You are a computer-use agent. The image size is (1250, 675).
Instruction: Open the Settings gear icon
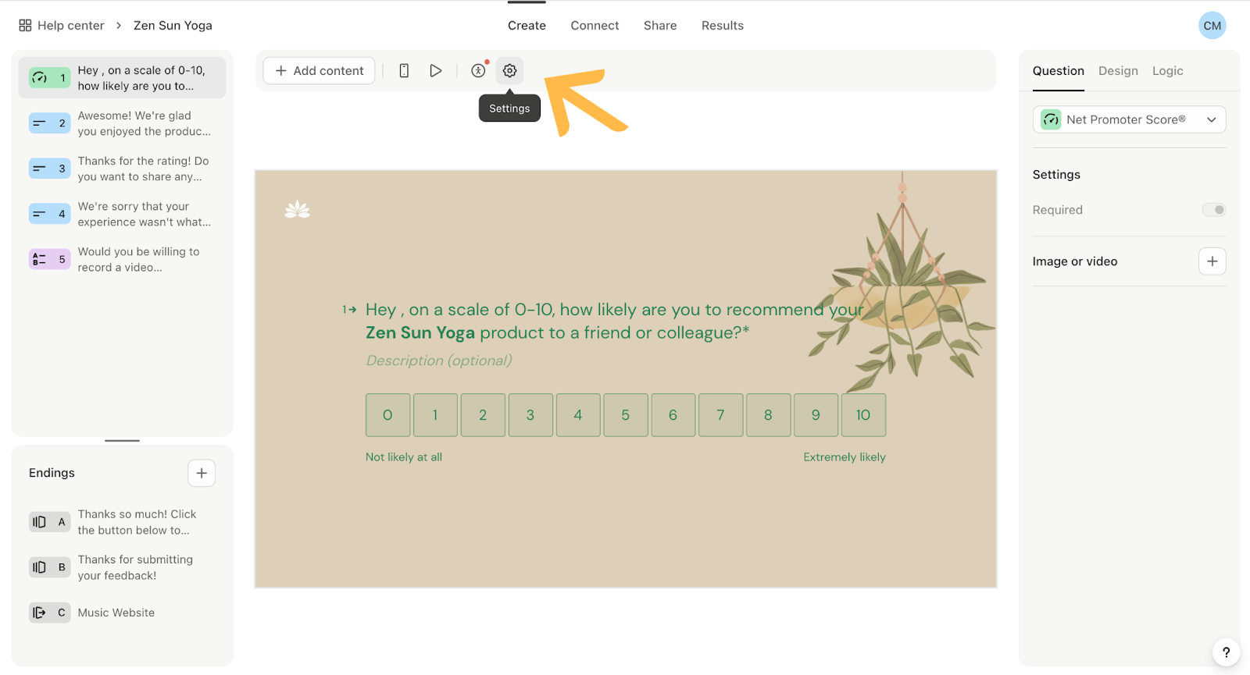click(x=509, y=71)
